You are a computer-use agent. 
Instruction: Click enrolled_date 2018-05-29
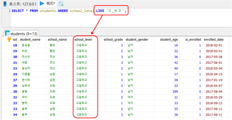pyautogui.click(x=214, y=97)
